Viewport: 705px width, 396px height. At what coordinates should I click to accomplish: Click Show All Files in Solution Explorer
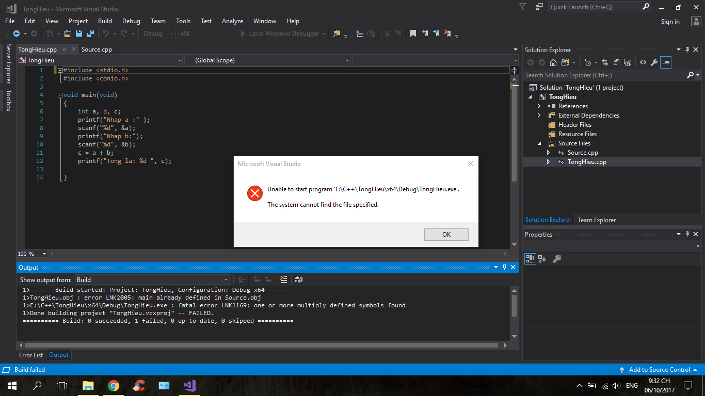[x=628, y=62]
